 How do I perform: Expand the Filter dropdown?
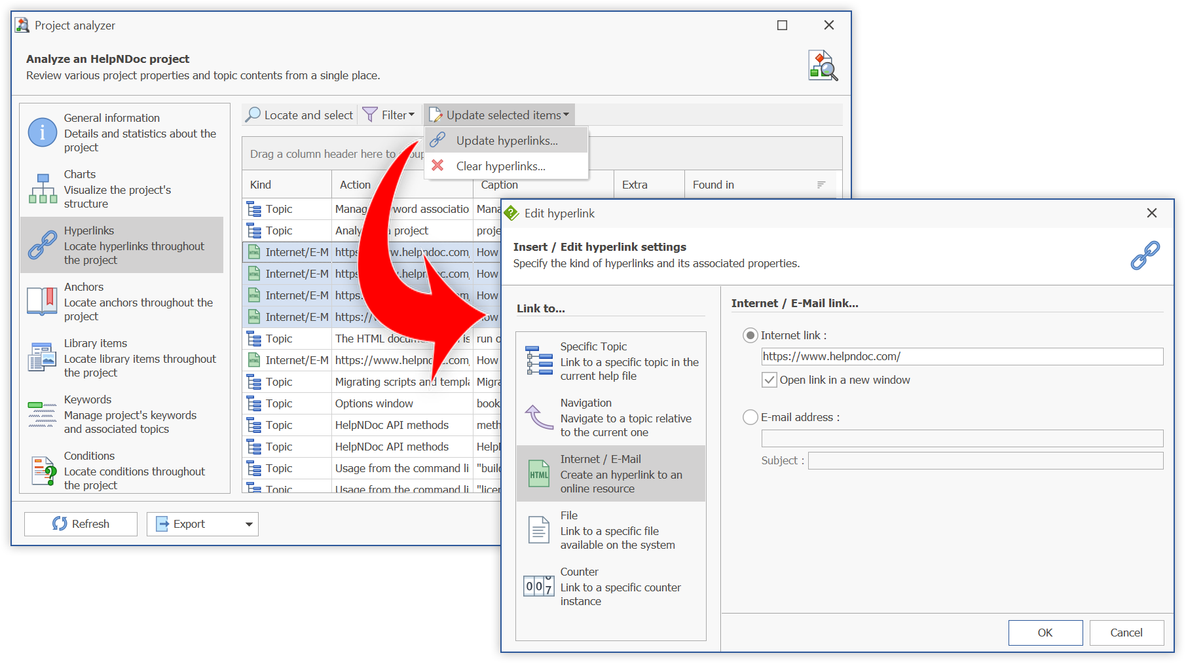tap(390, 115)
